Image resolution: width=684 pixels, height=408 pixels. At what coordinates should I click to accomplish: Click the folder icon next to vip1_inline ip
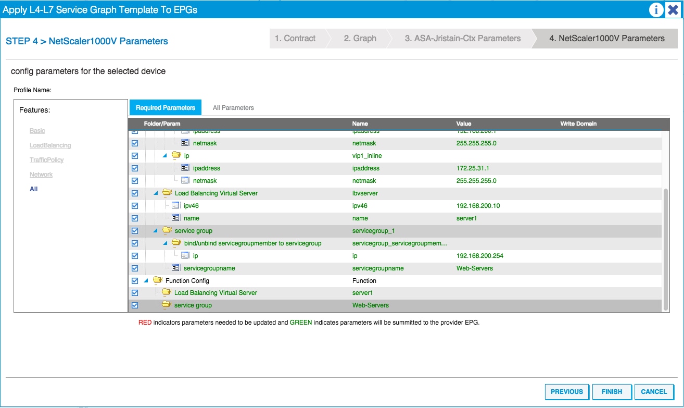coord(175,155)
